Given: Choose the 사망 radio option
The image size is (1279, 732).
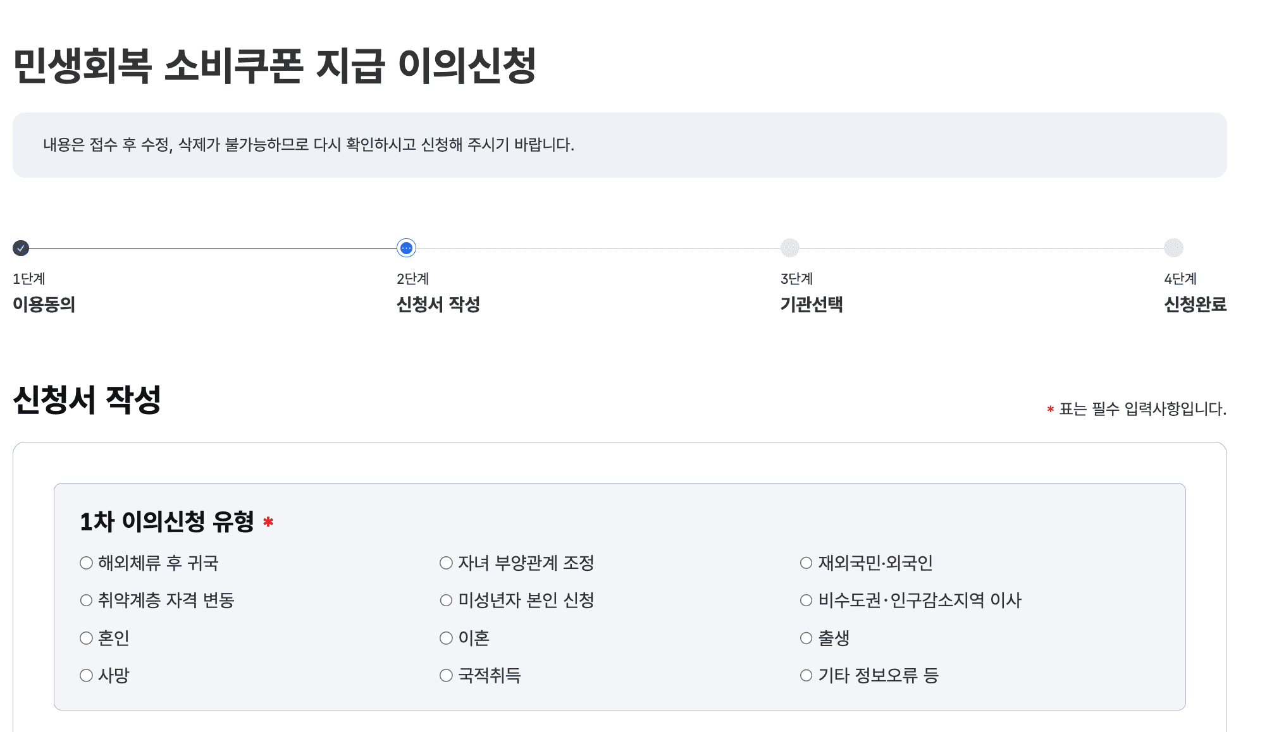Looking at the screenshot, I should pyautogui.click(x=87, y=675).
